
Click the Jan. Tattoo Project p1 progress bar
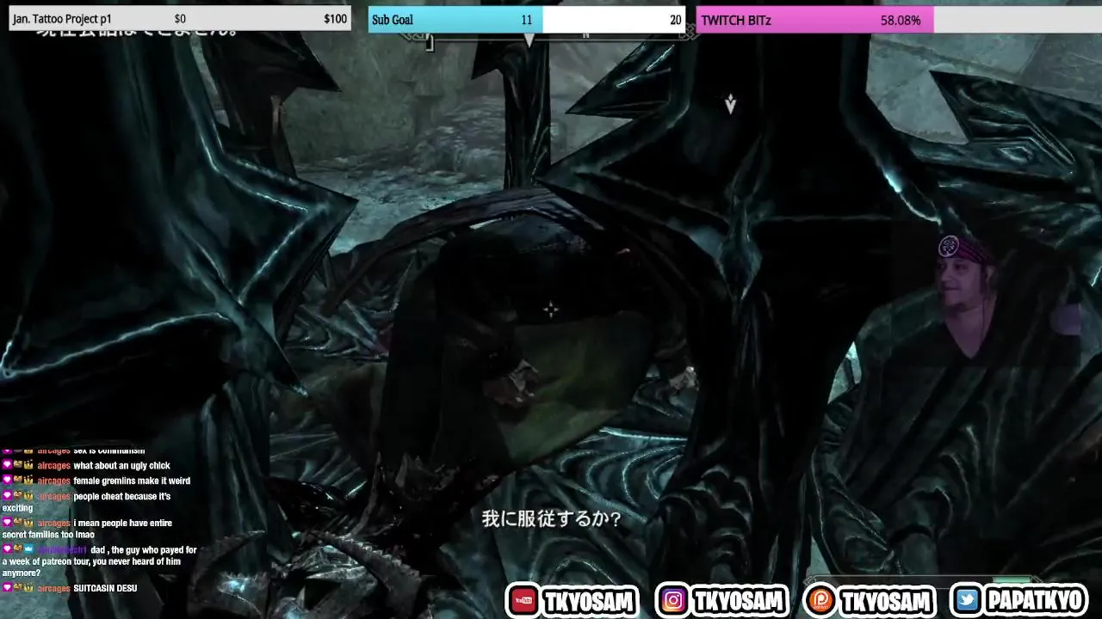pyautogui.click(x=180, y=18)
